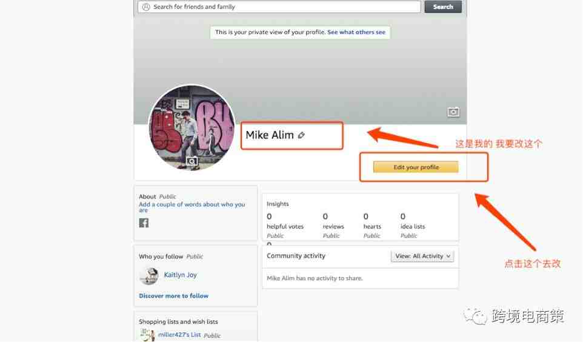Image resolution: width=583 pixels, height=342 pixels.
Task: Click the round profile picture
Action: coord(192,128)
